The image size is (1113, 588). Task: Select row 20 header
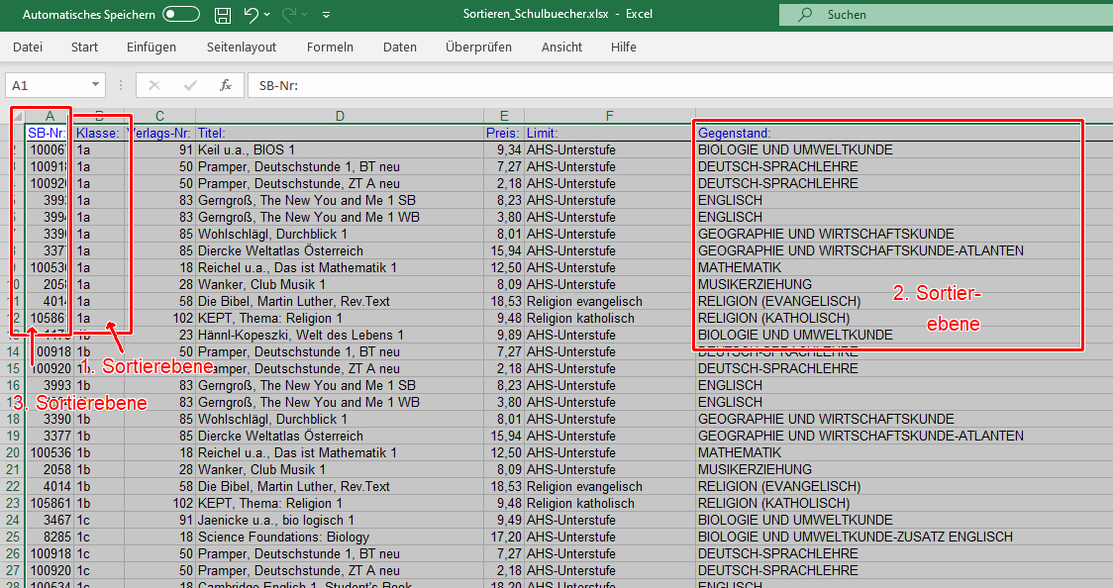tap(13, 452)
